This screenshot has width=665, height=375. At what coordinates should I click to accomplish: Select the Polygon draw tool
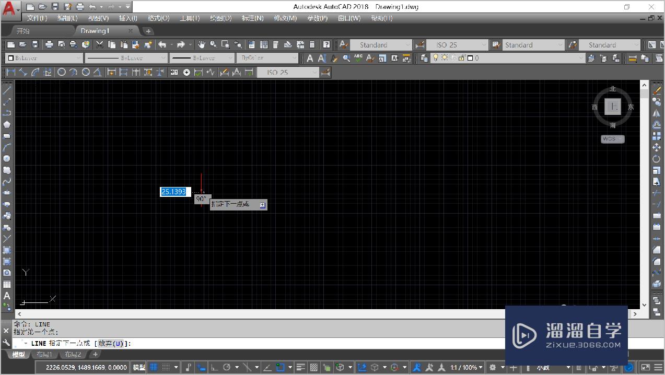[x=7, y=124]
